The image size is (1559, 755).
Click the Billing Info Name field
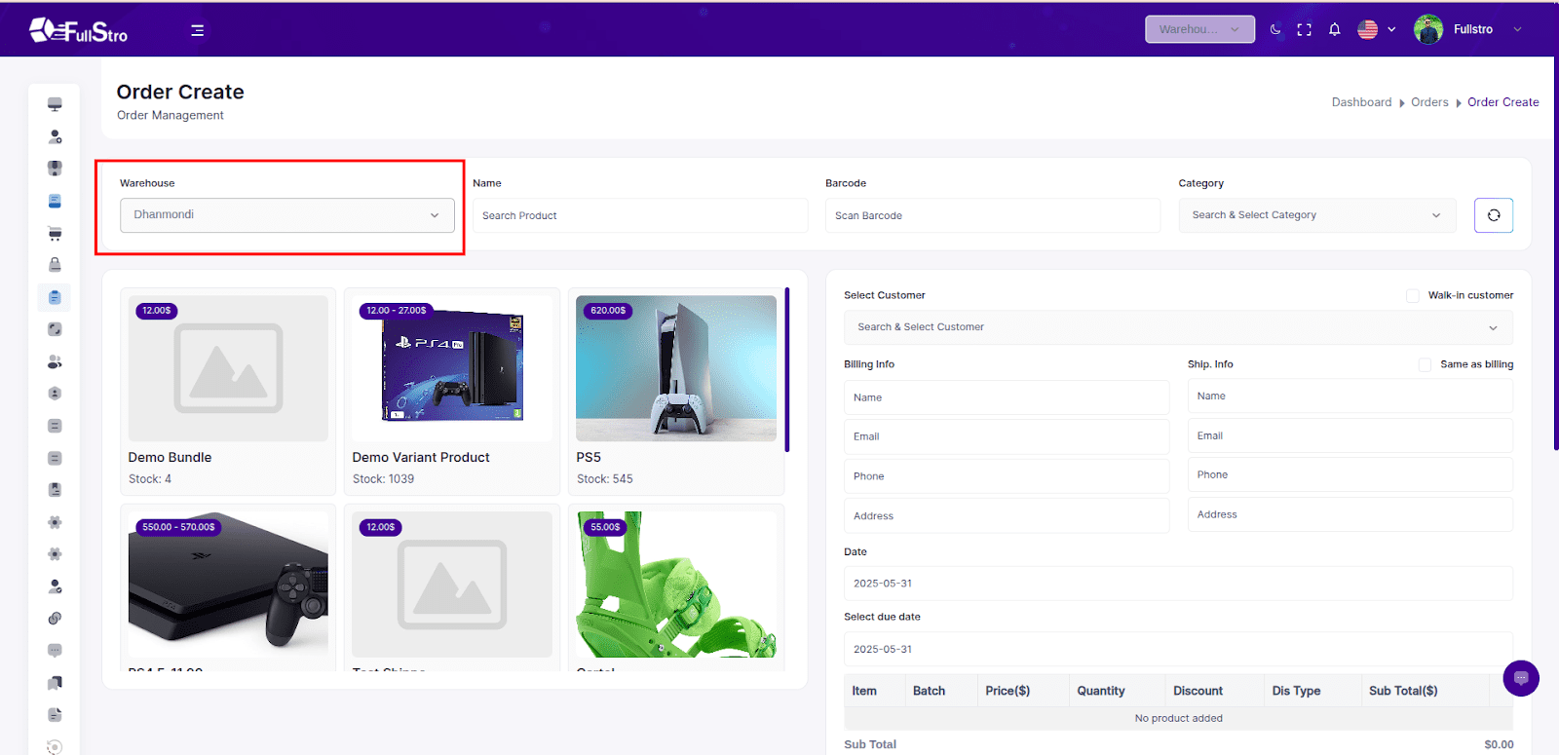[x=1007, y=397]
